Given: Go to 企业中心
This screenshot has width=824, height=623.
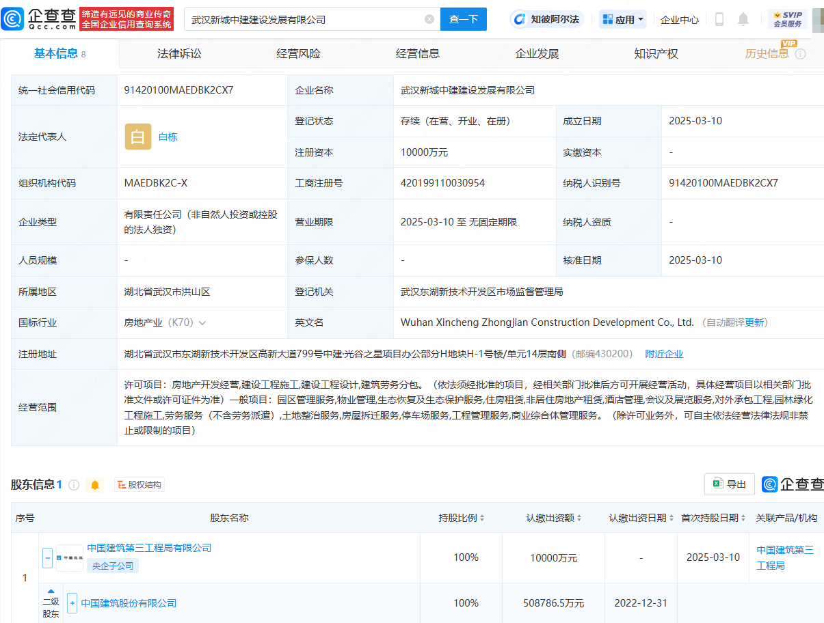Looking at the screenshot, I should click(680, 20).
